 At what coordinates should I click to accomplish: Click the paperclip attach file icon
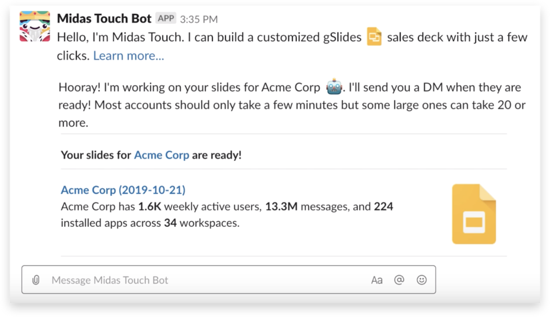point(36,280)
